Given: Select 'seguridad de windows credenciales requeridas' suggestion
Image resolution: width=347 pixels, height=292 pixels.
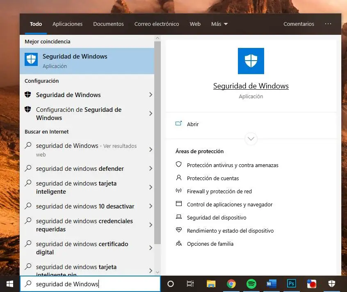Looking at the screenshot, I should (87, 225).
